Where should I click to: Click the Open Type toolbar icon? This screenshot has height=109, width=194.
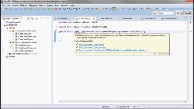[x=96, y=9]
